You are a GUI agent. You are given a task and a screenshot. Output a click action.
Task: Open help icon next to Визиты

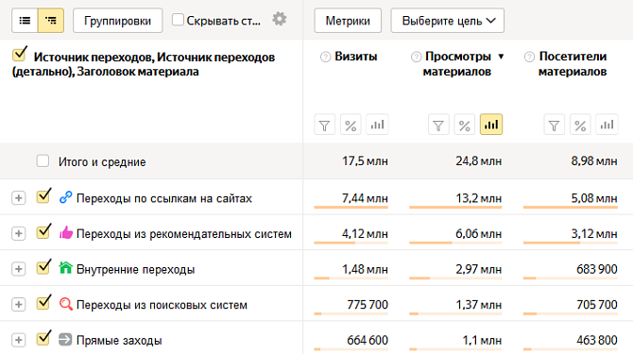click(325, 57)
